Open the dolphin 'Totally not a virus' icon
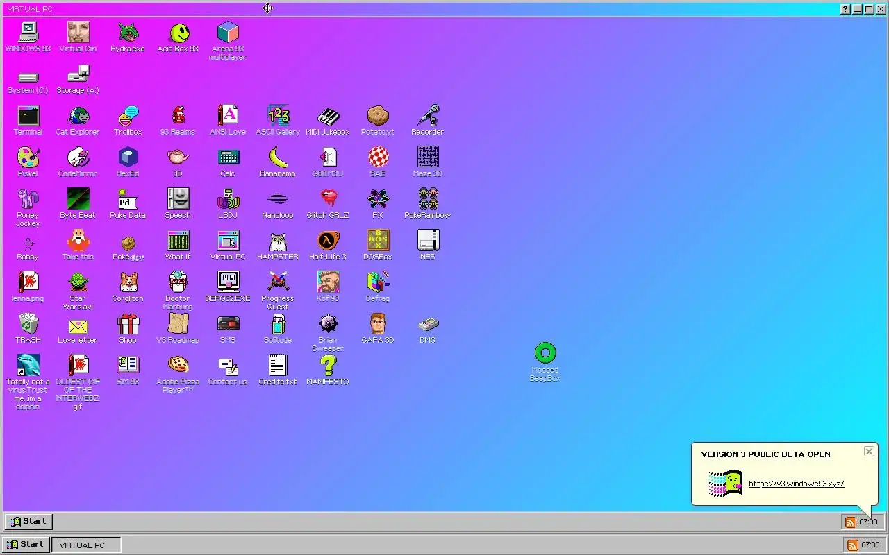 [x=28, y=382]
